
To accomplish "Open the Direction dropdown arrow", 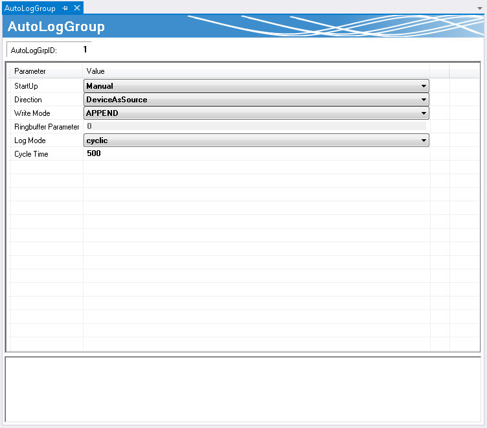I will [x=424, y=100].
